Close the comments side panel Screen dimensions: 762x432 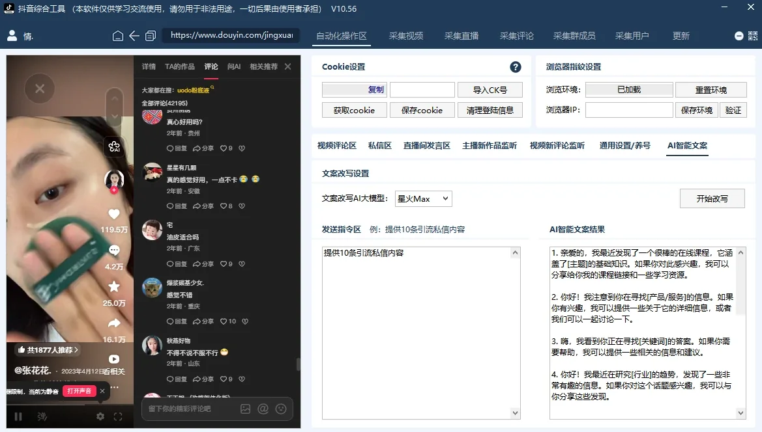287,66
